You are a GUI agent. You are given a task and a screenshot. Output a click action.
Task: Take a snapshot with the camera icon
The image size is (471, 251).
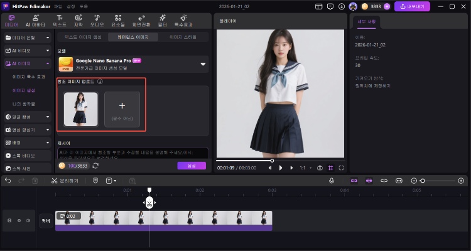click(x=320, y=168)
